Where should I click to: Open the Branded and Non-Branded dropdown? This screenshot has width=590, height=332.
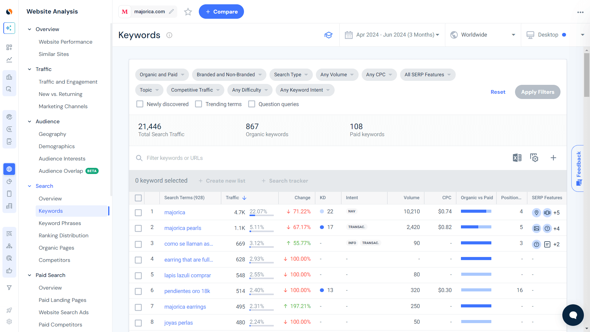coord(229,75)
